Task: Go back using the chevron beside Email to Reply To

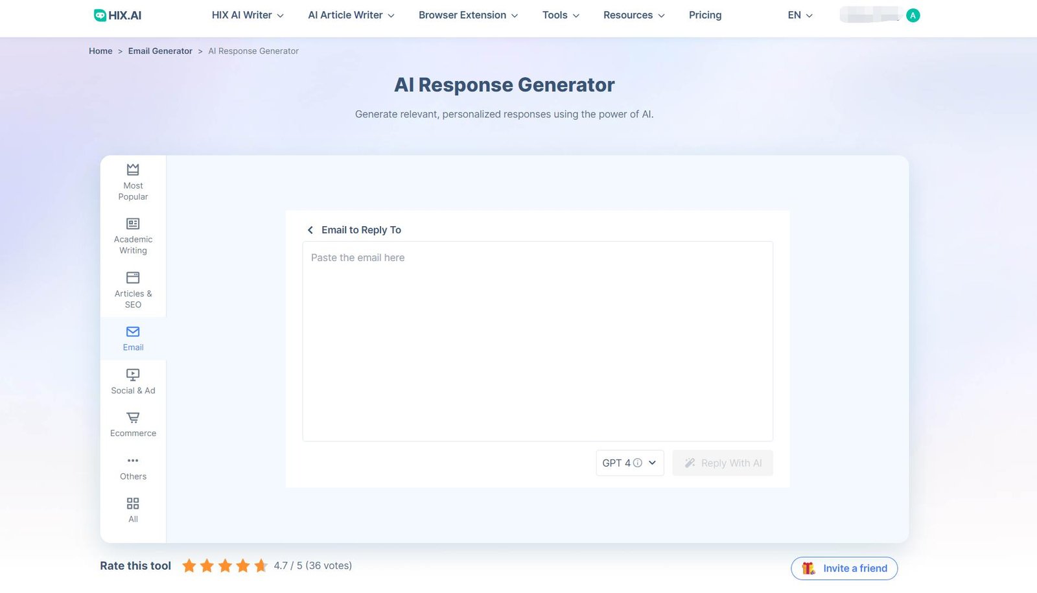Action: coord(310,229)
